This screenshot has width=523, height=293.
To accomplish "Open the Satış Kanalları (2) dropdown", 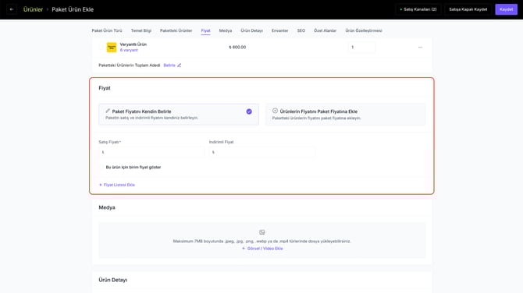I will [418, 9].
